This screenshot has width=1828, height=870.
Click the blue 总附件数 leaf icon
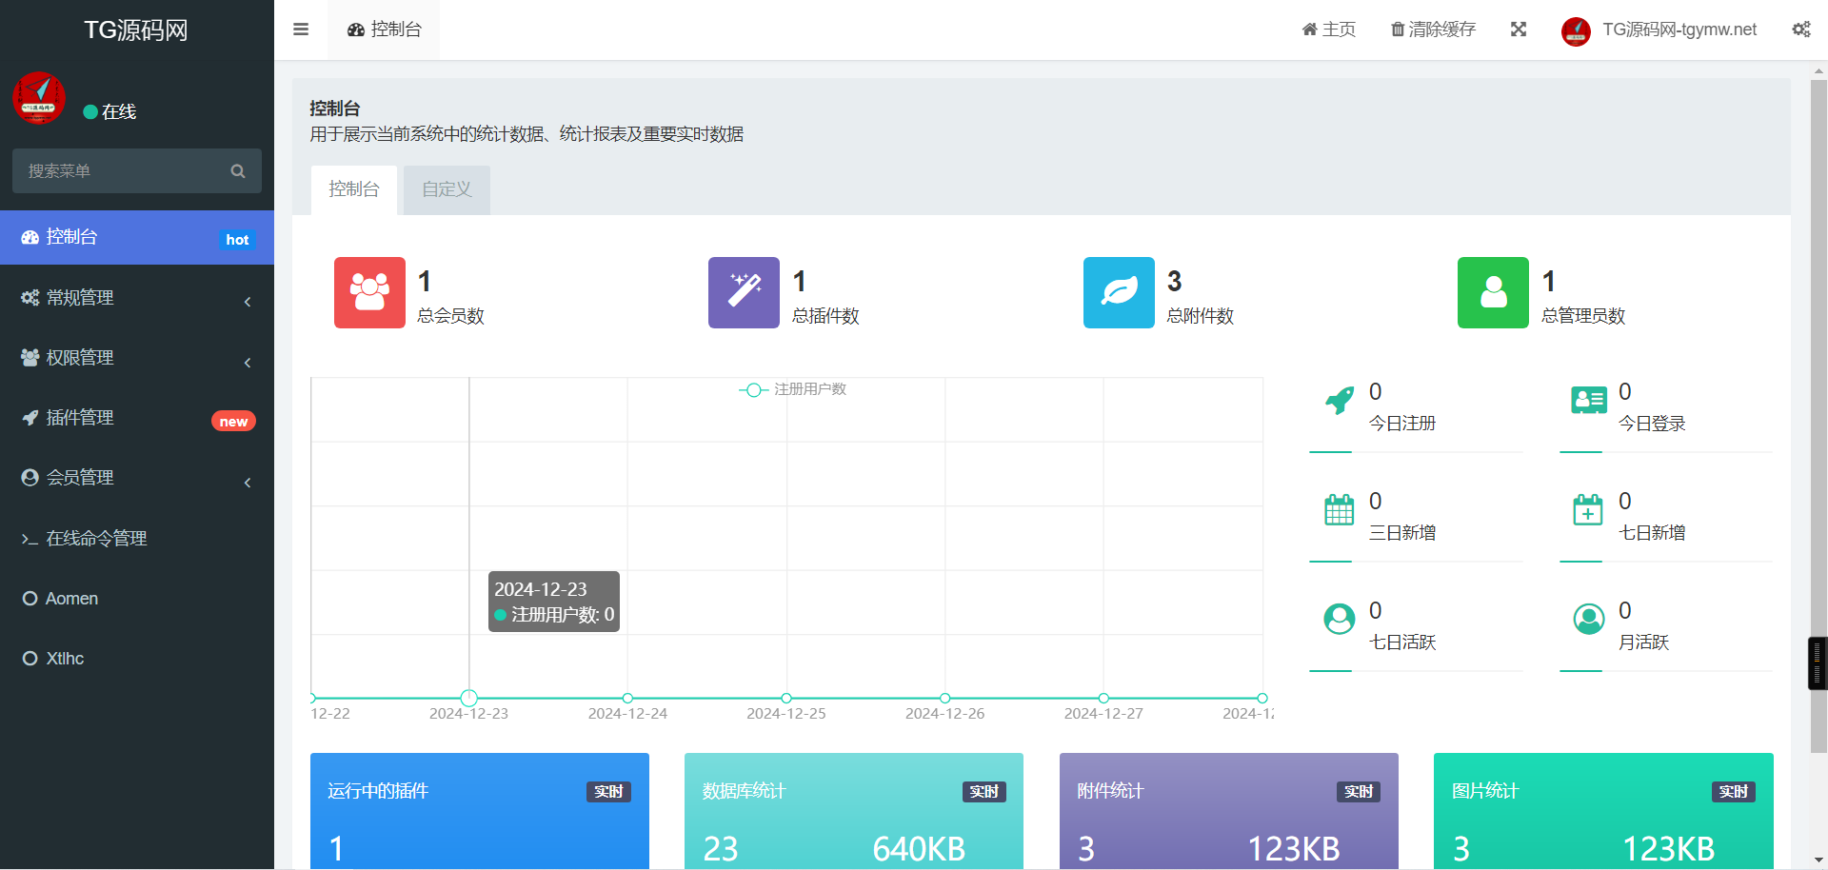coord(1119,292)
